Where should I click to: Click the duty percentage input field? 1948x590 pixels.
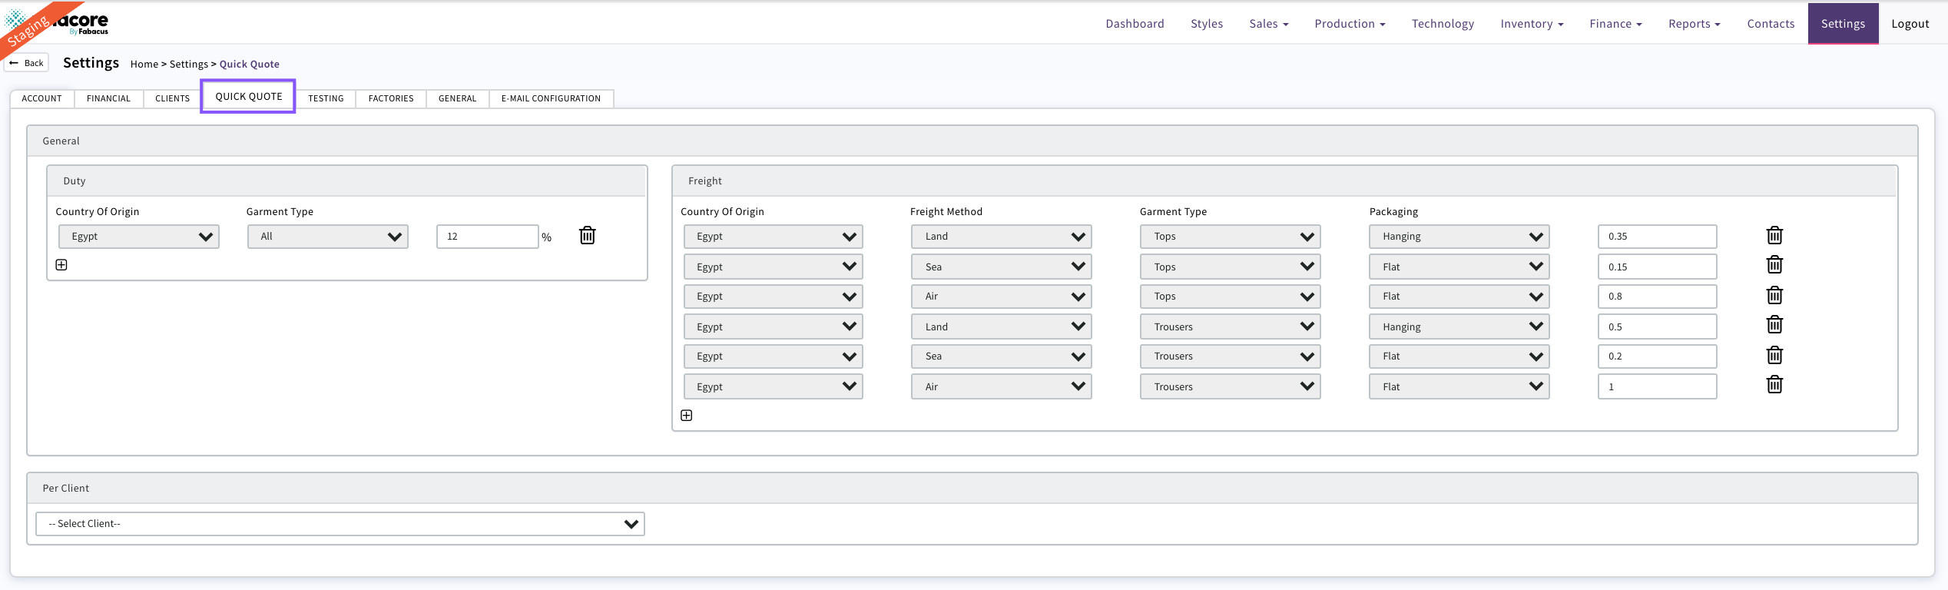tap(487, 237)
